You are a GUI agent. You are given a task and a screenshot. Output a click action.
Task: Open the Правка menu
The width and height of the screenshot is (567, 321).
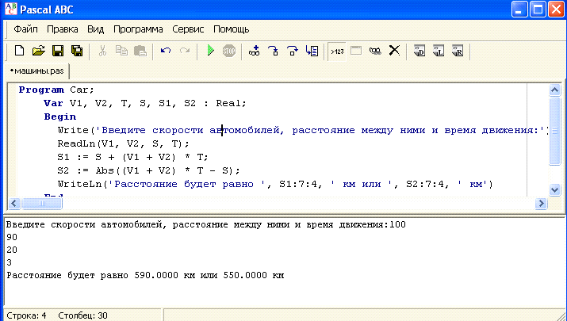point(63,29)
